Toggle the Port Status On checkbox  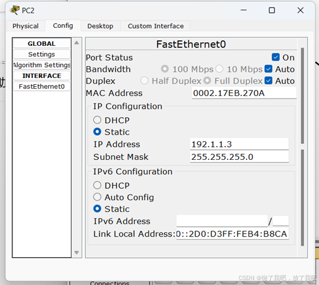(276, 57)
